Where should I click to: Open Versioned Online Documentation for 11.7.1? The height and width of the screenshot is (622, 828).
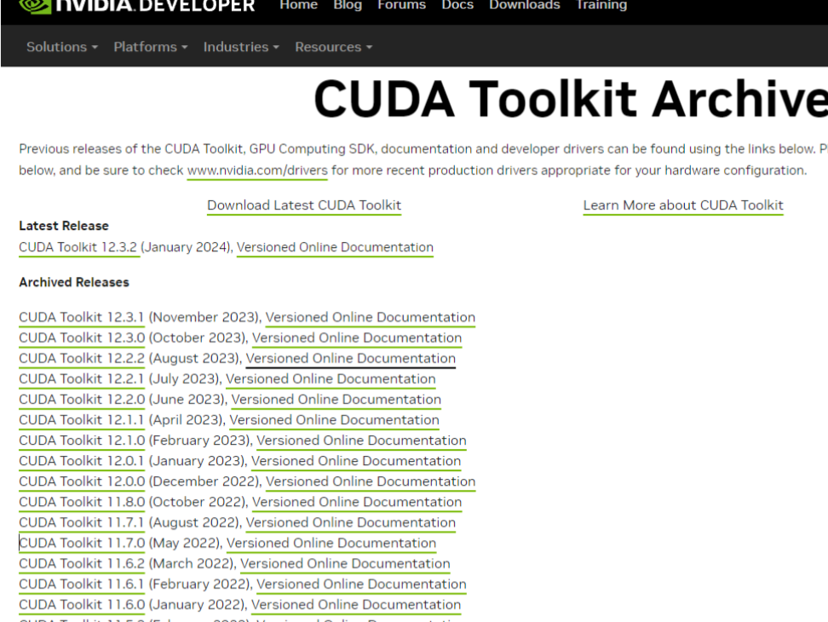pos(350,522)
